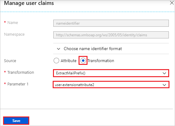Viewport: 175px width, 126px height.
Task: Click the chevron beside Choose name identifier format
Action: point(59,49)
